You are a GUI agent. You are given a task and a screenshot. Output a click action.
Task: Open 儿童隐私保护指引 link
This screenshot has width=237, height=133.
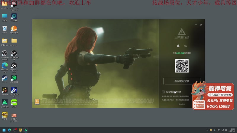tap(168, 100)
